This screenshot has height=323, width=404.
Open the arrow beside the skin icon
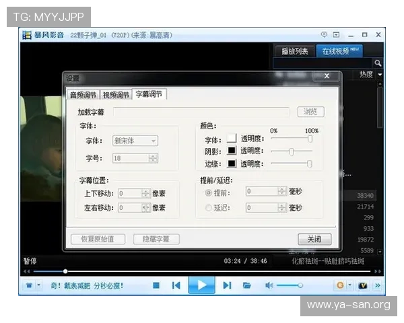pos(39,285)
